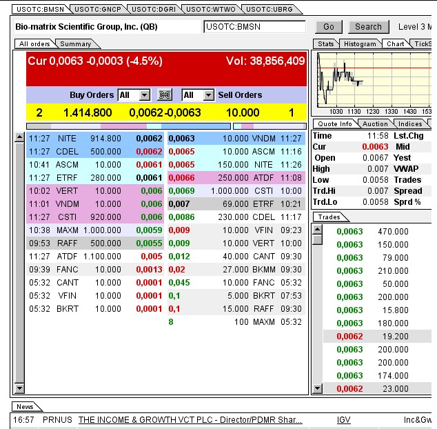Open the Income & Growth VCT news headline
This screenshot has height=429, width=437.
(190, 420)
